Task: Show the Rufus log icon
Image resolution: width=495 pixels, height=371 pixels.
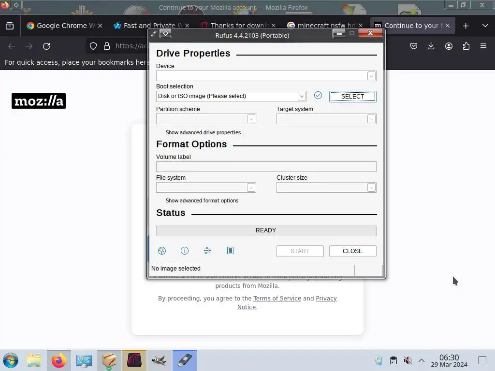Action: point(230,251)
